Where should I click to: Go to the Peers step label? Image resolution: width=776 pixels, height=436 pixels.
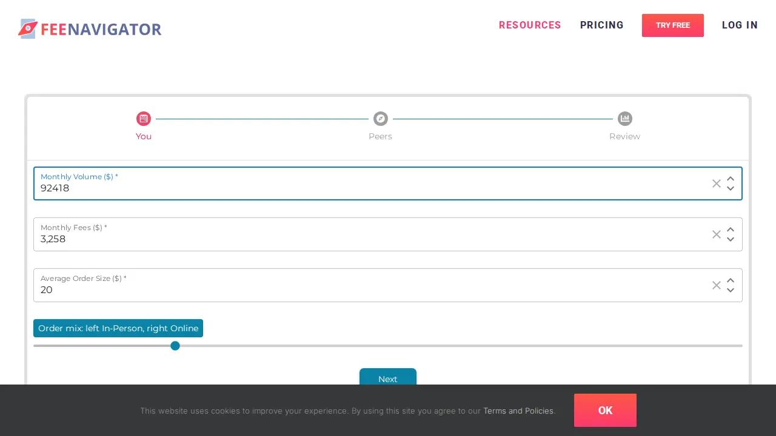click(380, 136)
